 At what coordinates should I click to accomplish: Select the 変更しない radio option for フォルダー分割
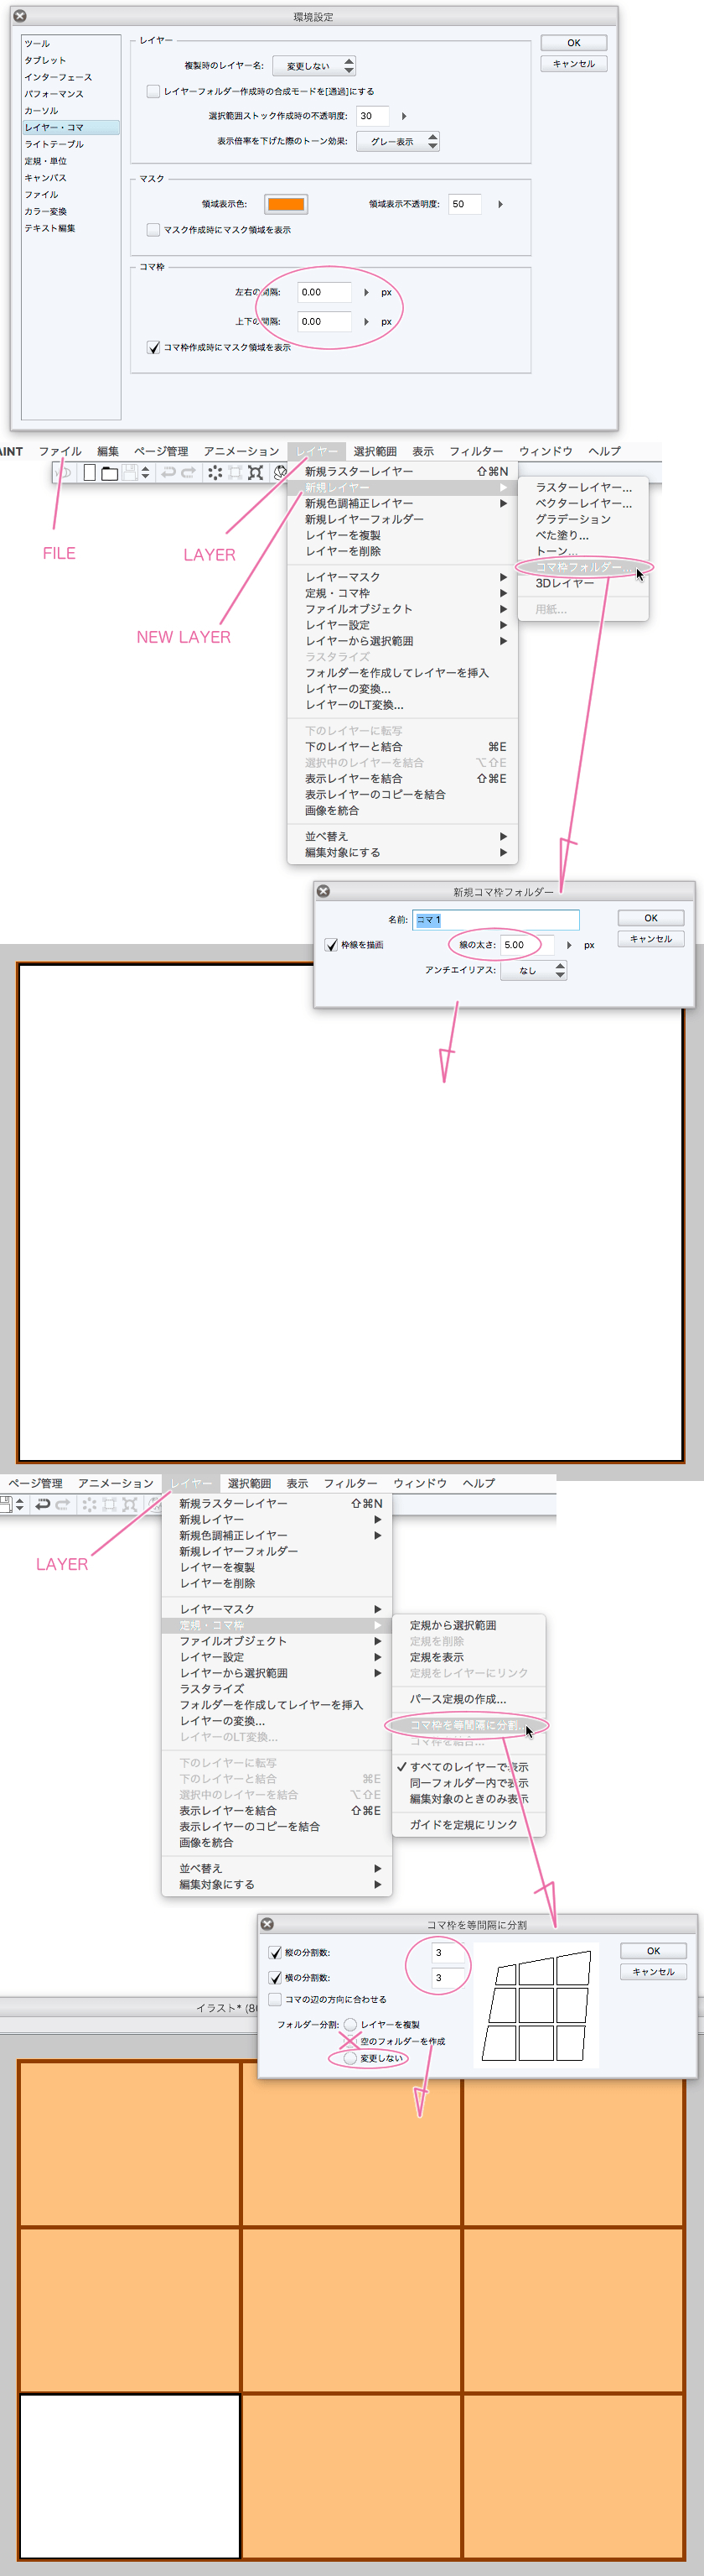click(350, 2058)
